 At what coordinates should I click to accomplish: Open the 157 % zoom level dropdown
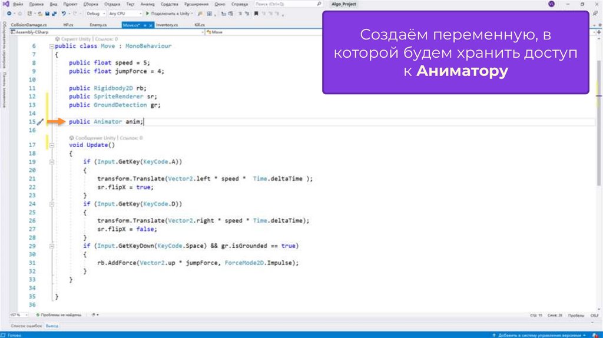click(19, 315)
